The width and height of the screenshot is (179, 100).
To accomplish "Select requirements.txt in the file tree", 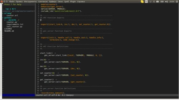I will pos(15,24).
